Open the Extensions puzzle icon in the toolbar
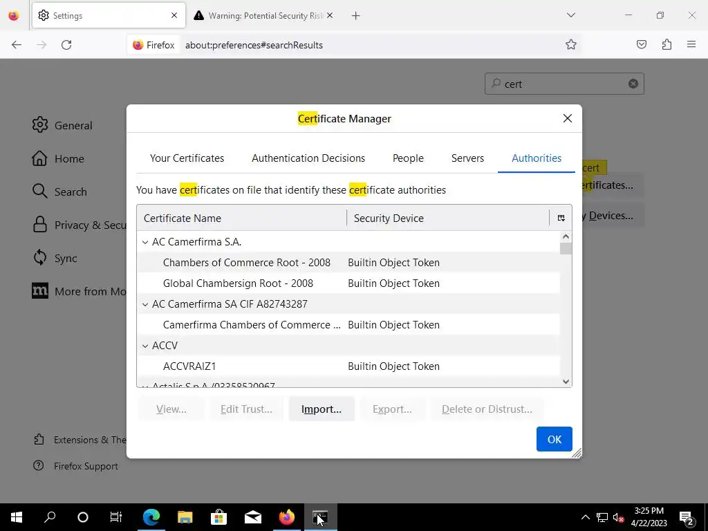Viewport: 708px width, 531px height. coord(667,44)
